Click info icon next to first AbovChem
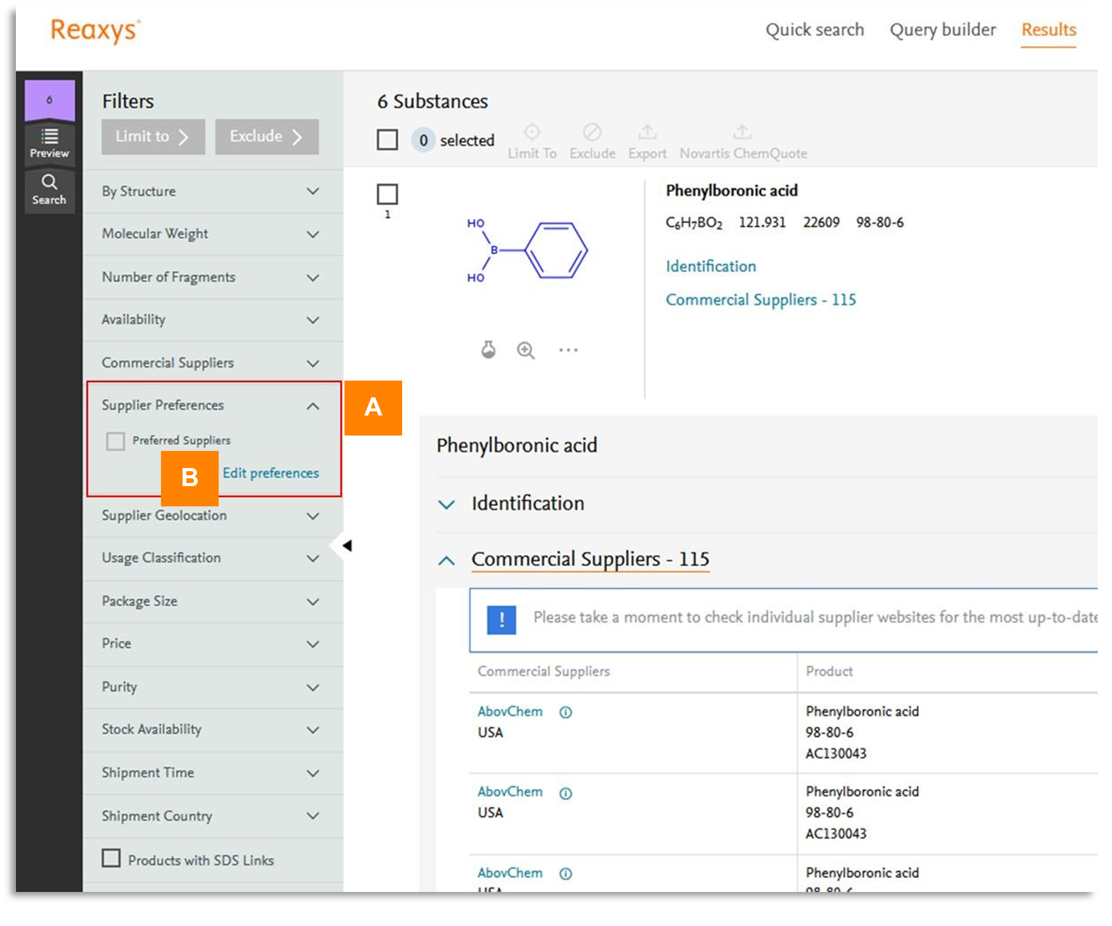The width and height of the screenshot is (1112, 926). tap(565, 712)
